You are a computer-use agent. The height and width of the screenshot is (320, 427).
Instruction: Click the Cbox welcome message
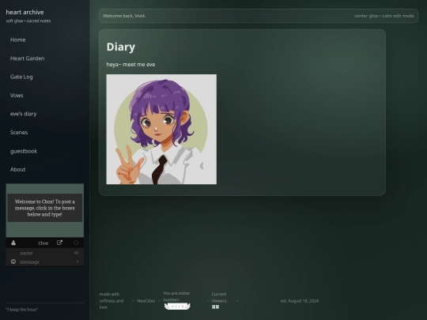[44, 208]
